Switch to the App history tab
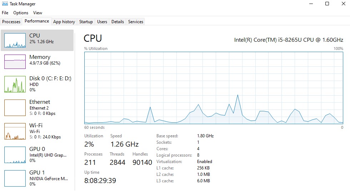Screen dimensions: 350x193 tap(64, 22)
